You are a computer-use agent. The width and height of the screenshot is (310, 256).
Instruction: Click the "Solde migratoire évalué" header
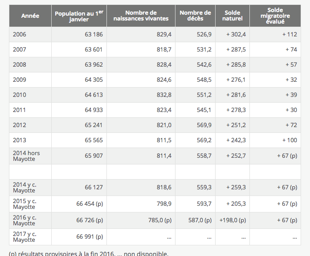[275, 16]
